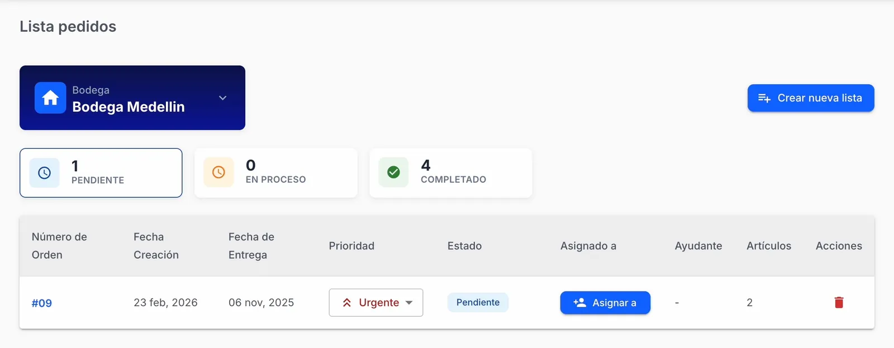Click the blue clock icon for Pendiente
Screen dimensions: 894x348
tap(44, 173)
